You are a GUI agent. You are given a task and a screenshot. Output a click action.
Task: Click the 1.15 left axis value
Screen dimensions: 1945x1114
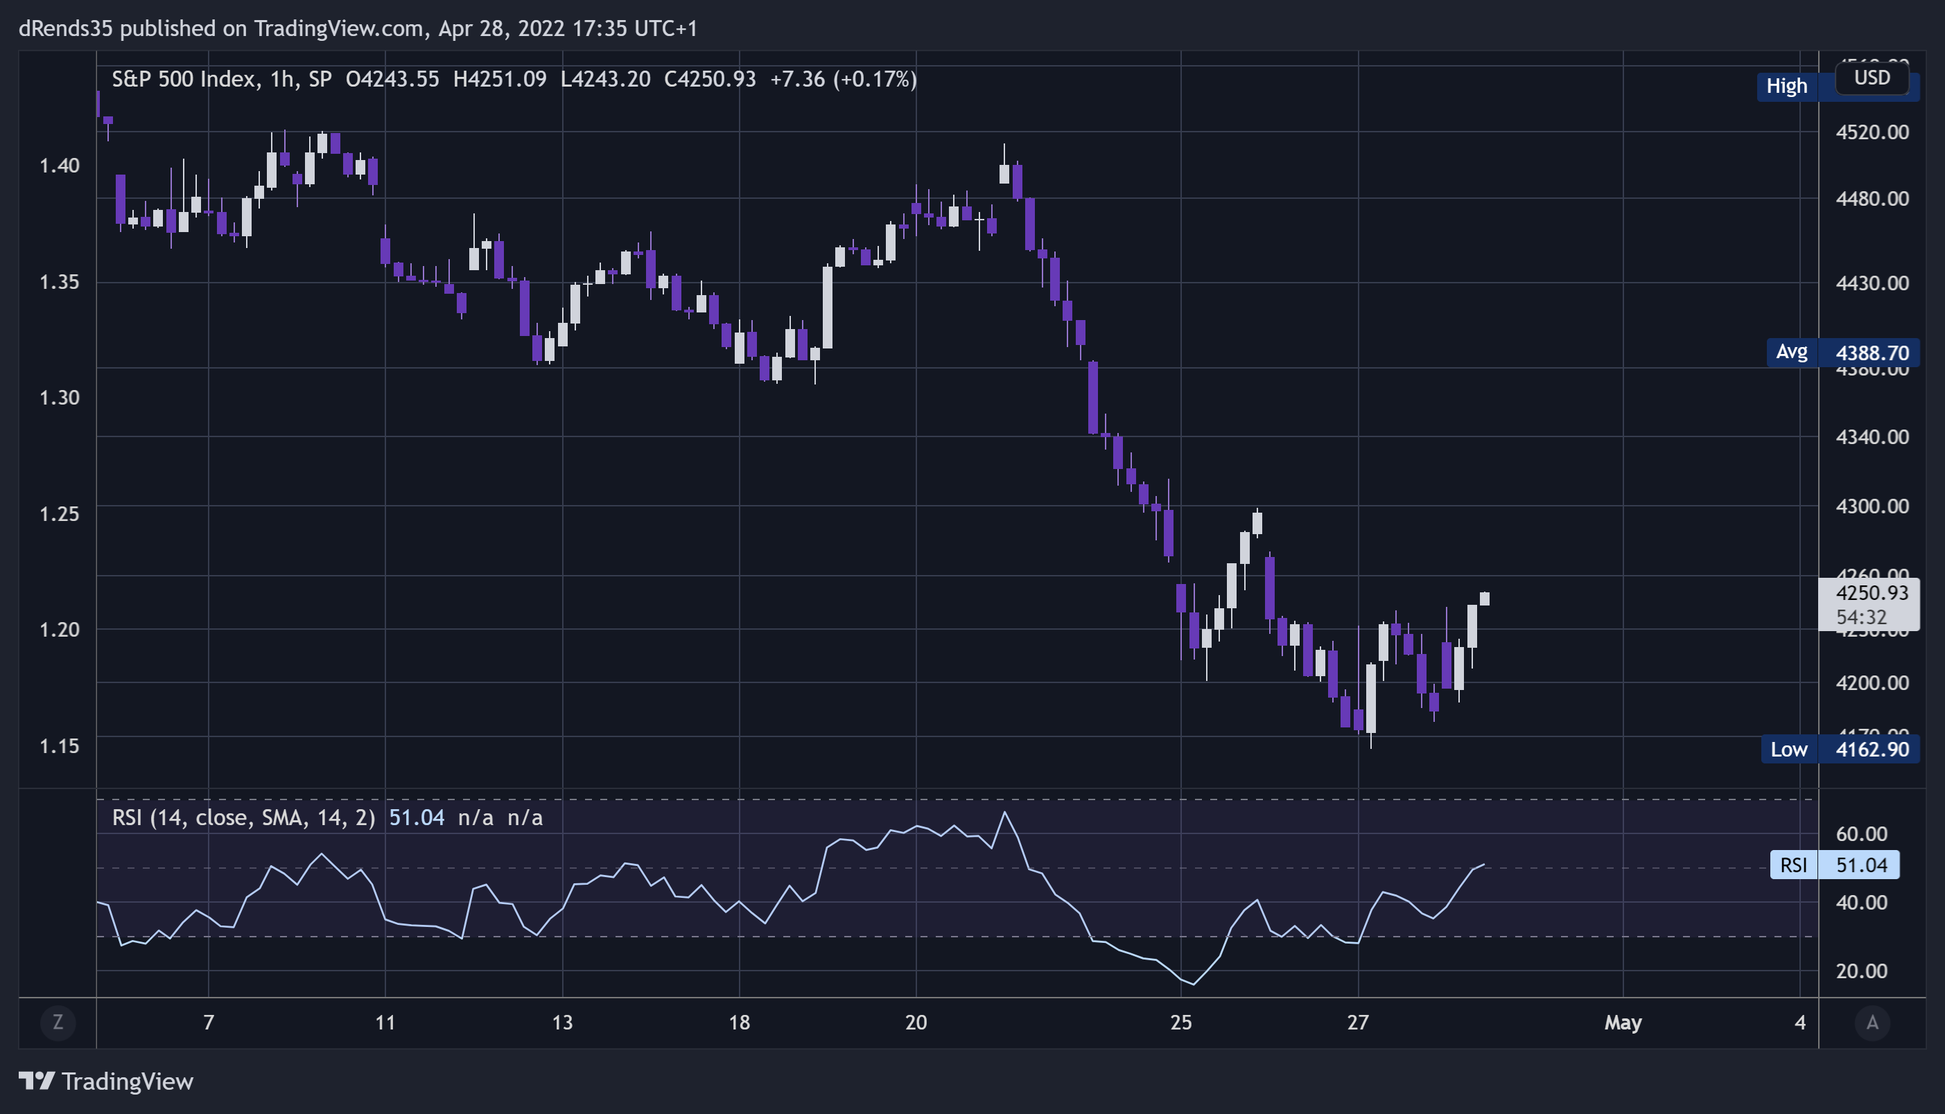click(x=60, y=745)
